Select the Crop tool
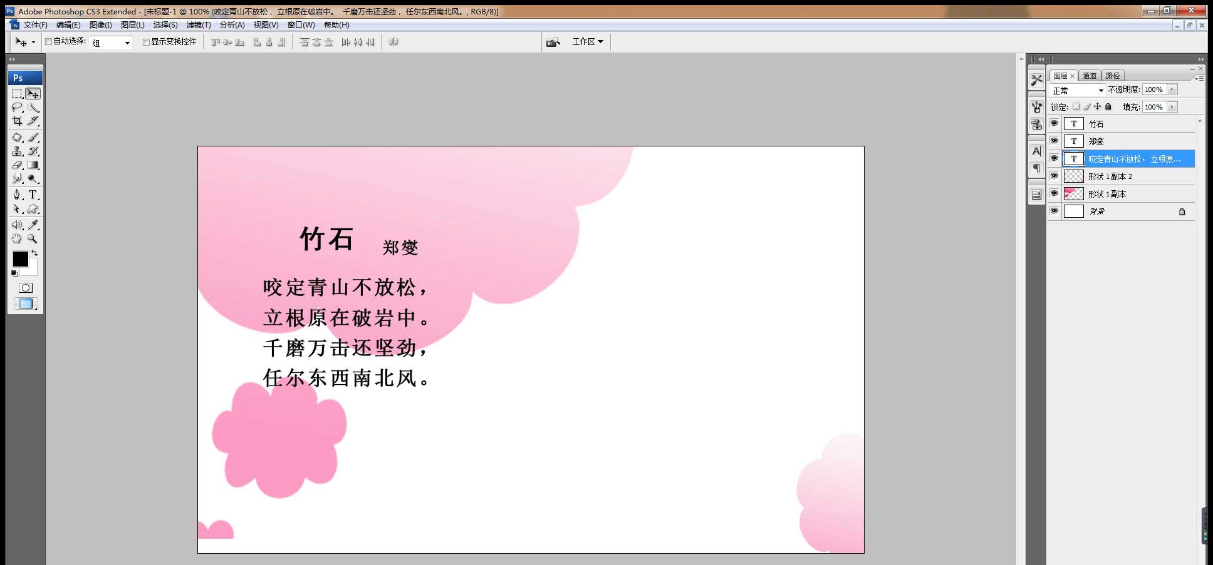1213x565 pixels. (17, 121)
